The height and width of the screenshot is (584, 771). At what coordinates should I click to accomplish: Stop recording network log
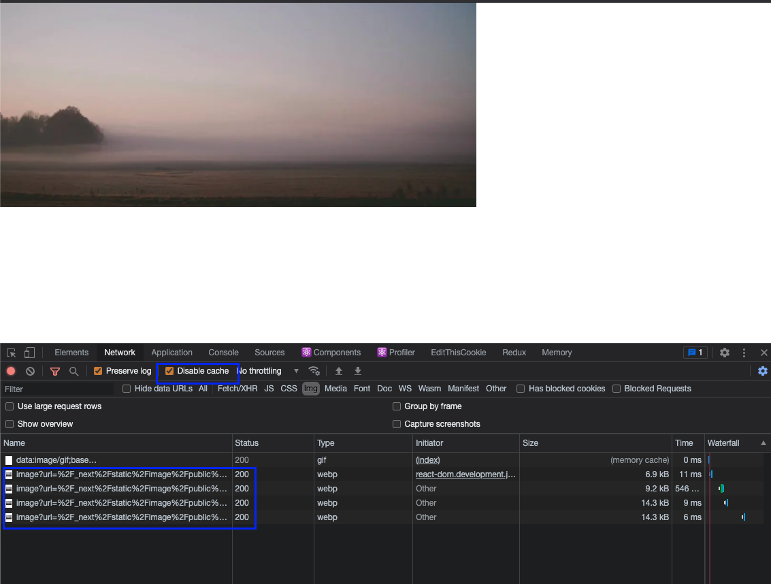point(11,371)
